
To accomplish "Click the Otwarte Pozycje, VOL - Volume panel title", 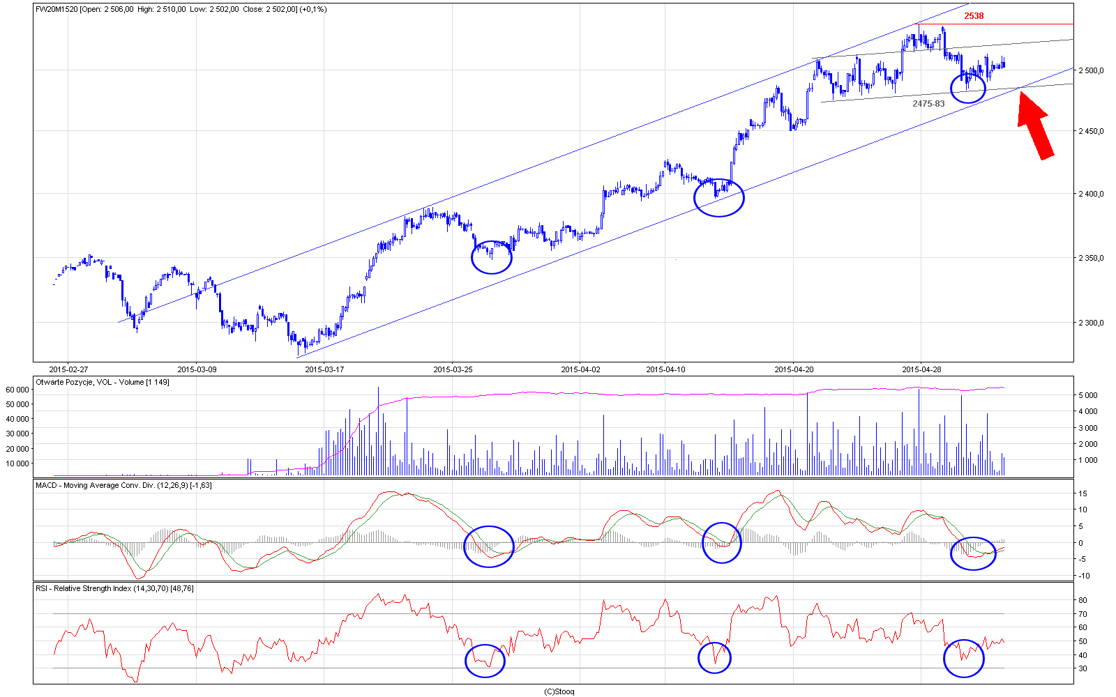I will click(x=103, y=382).
